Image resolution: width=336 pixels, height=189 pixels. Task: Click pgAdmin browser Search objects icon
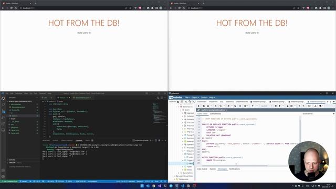coord(190,101)
